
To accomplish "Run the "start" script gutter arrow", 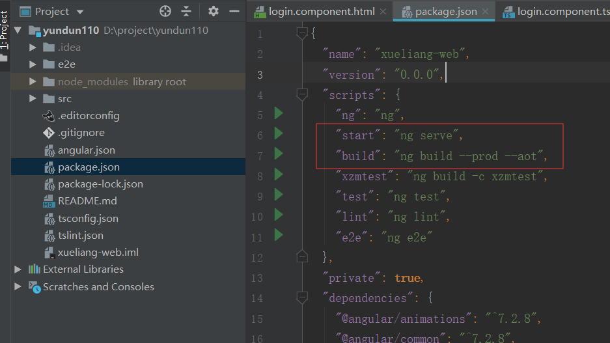I will [x=279, y=133].
